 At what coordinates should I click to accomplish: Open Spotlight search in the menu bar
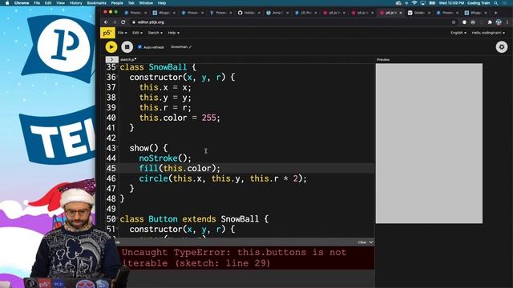[x=496, y=3]
